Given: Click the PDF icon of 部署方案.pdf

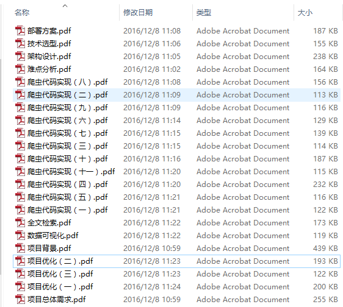Looking at the screenshot, I should click(20, 31).
